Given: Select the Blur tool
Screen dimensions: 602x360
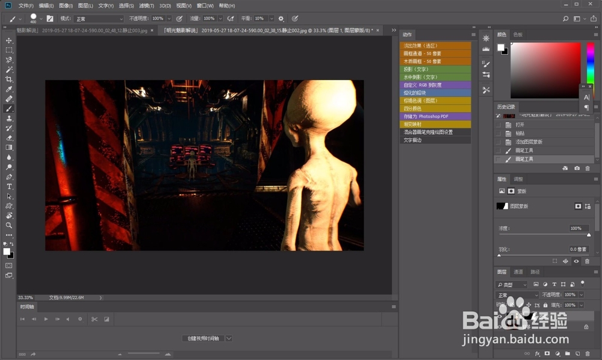Looking at the screenshot, I should pos(9,157).
